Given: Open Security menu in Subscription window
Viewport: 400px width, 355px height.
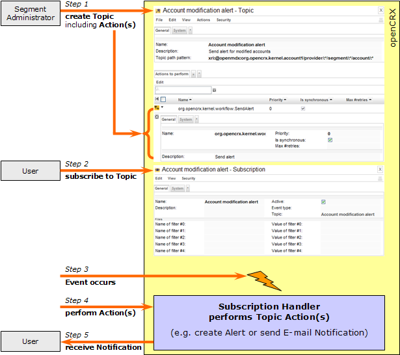Looking at the screenshot, I should (188, 179).
